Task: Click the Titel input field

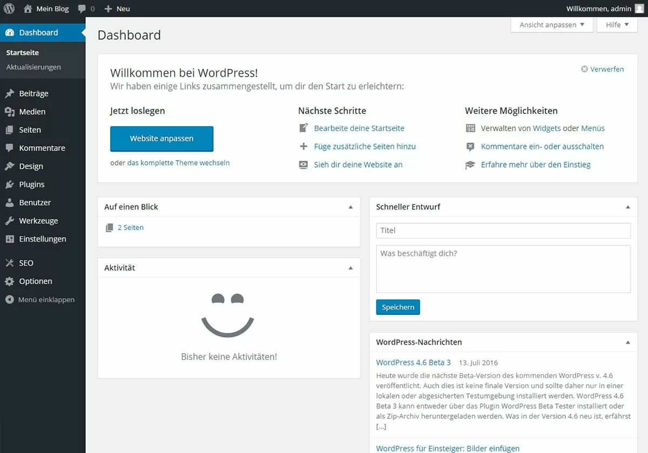Action: click(x=503, y=230)
